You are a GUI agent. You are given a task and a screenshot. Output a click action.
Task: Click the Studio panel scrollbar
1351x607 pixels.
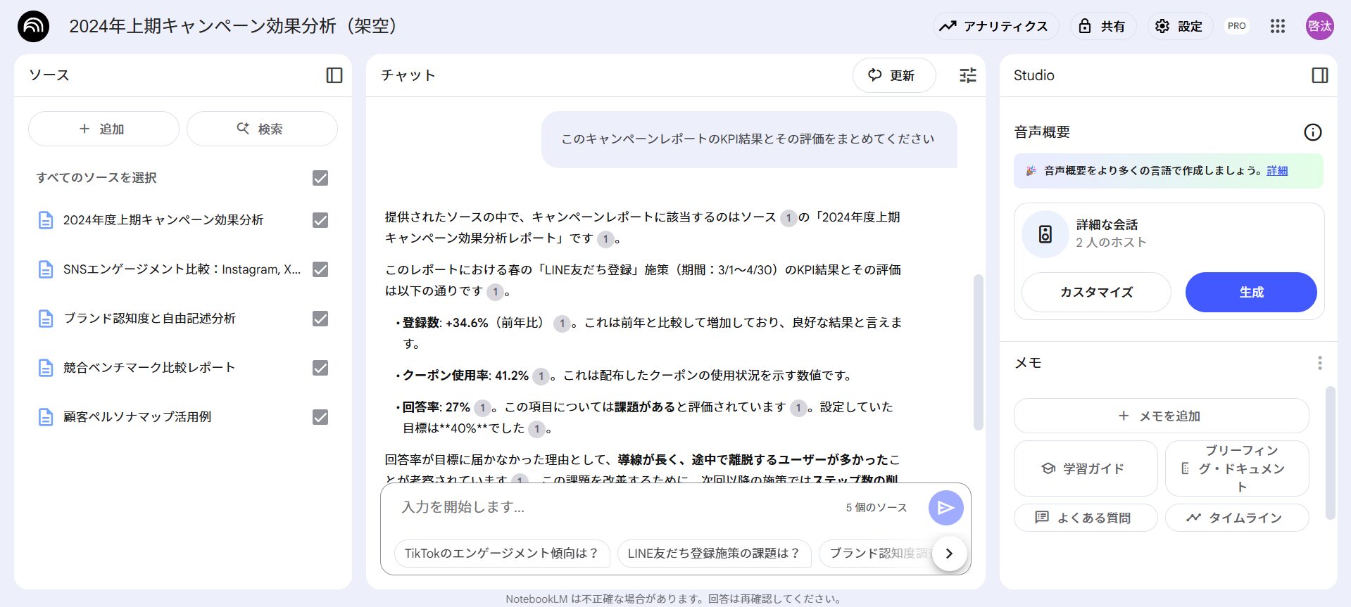[x=1330, y=453]
